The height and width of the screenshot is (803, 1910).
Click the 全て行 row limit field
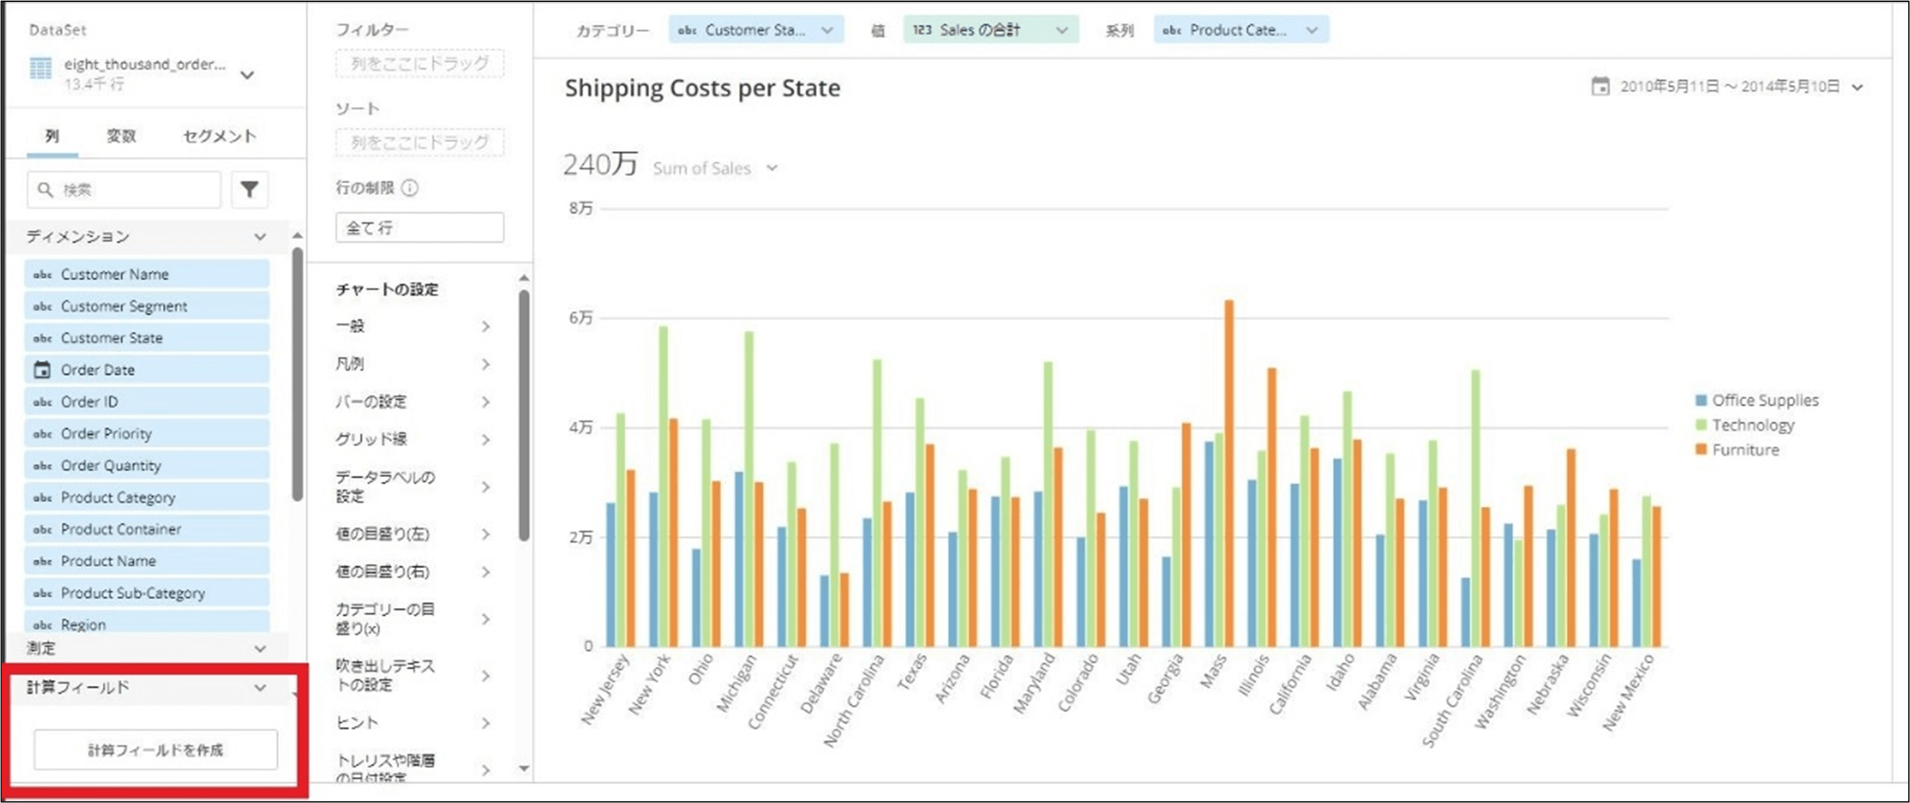click(x=420, y=227)
